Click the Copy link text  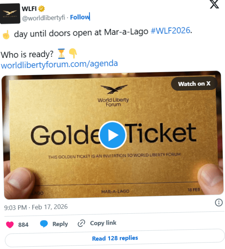[103, 223]
